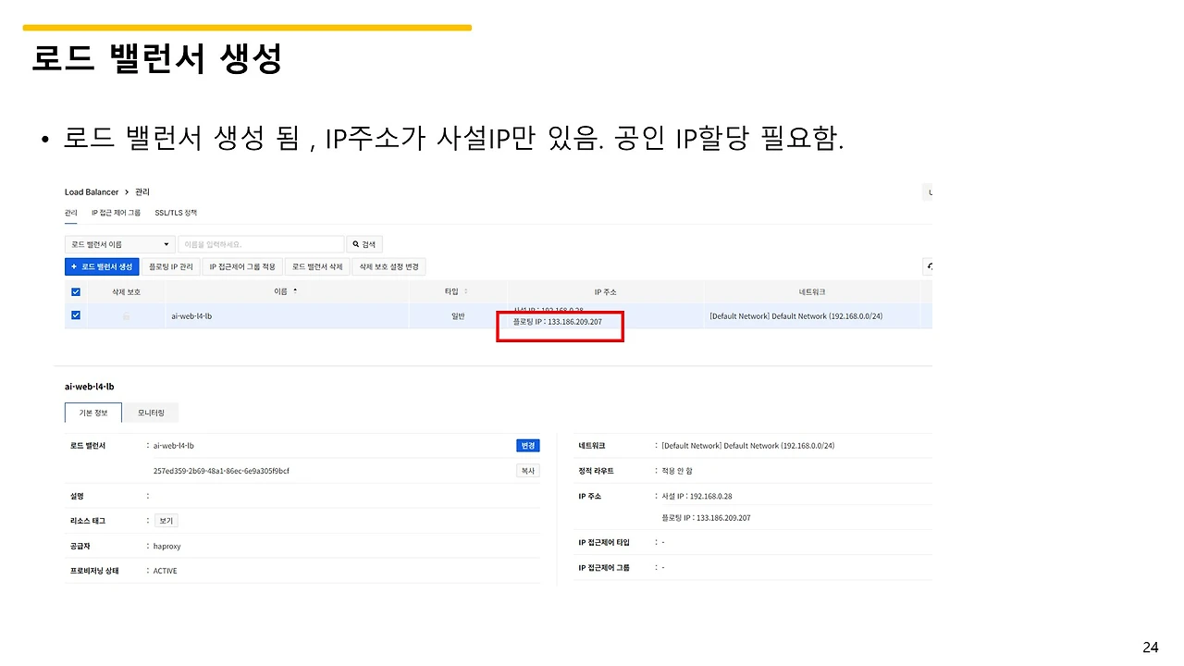
Task: Open the SSL/TLS 정책 tab
Action: [176, 213]
